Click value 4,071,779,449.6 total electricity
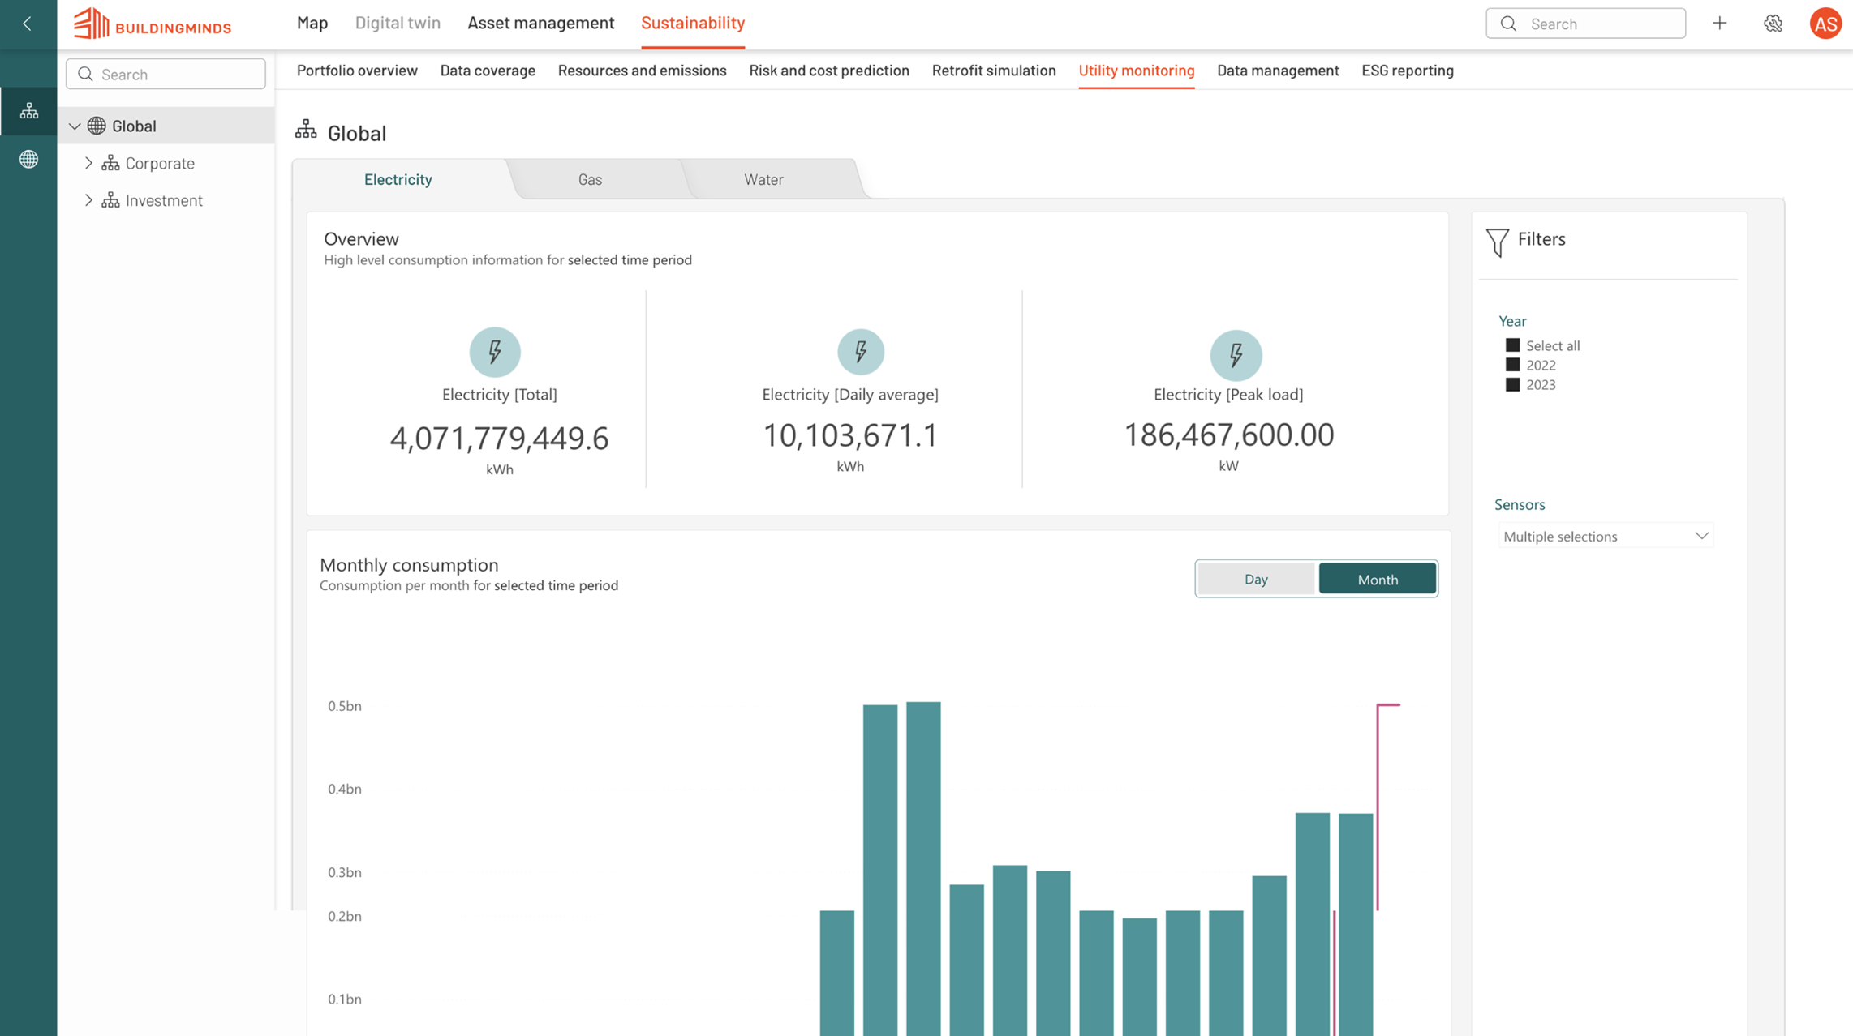1853x1036 pixels. pos(499,439)
